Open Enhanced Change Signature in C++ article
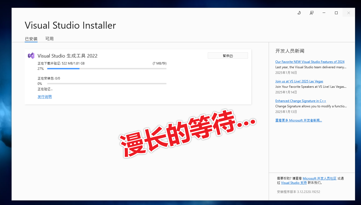 coord(301,101)
